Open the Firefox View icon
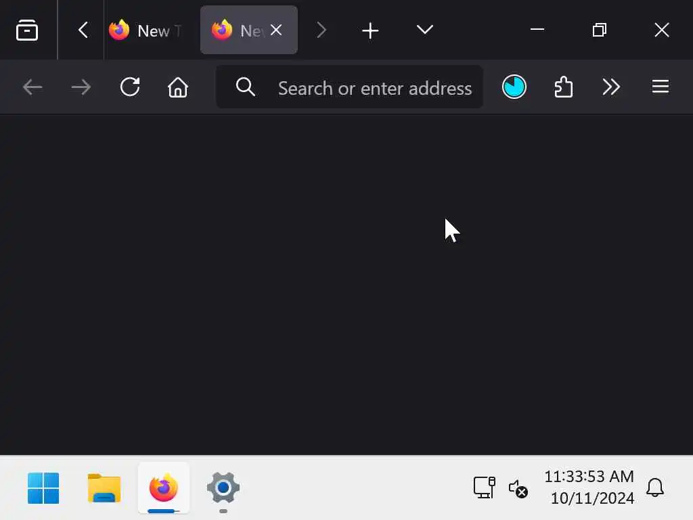The height and width of the screenshot is (520, 693). [x=27, y=30]
